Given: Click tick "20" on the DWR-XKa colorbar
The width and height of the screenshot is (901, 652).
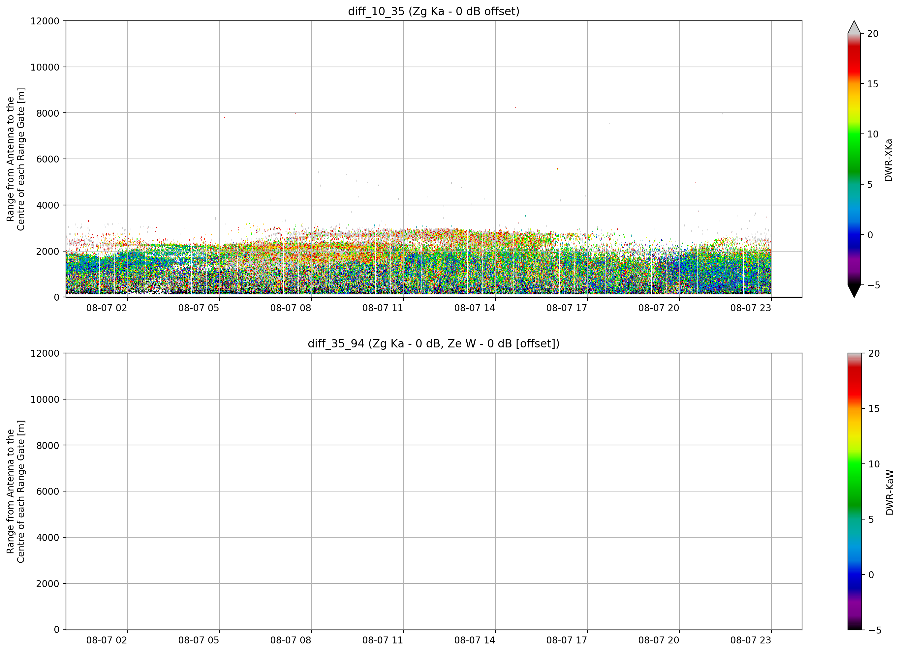Looking at the screenshot, I should click(x=873, y=34).
